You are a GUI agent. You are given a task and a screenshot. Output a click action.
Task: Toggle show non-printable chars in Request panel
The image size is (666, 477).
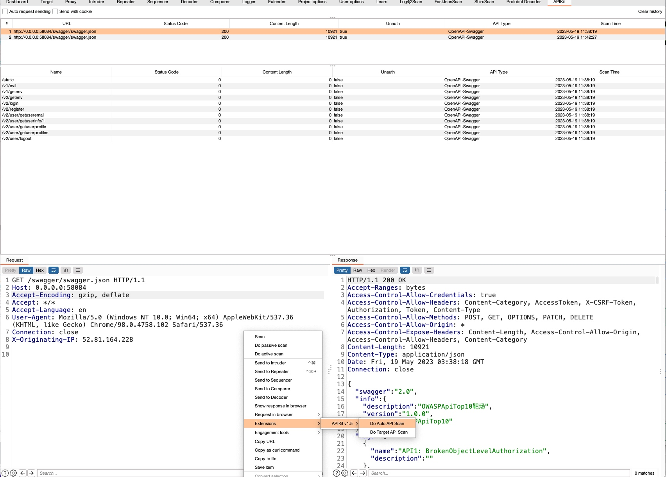[x=66, y=270]
